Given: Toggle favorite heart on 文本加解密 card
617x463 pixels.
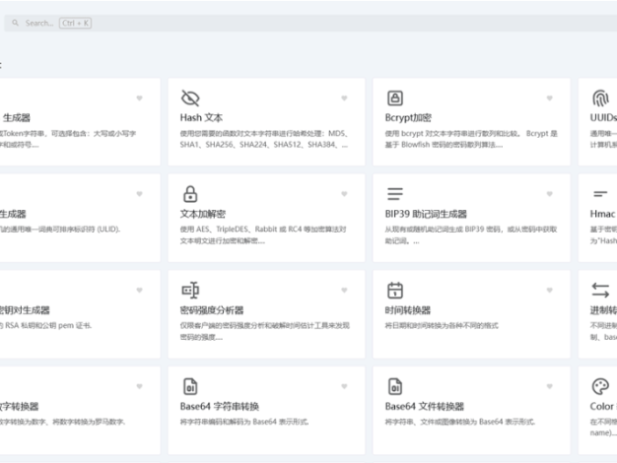Looking at the screenshot, I should (344, 194).
